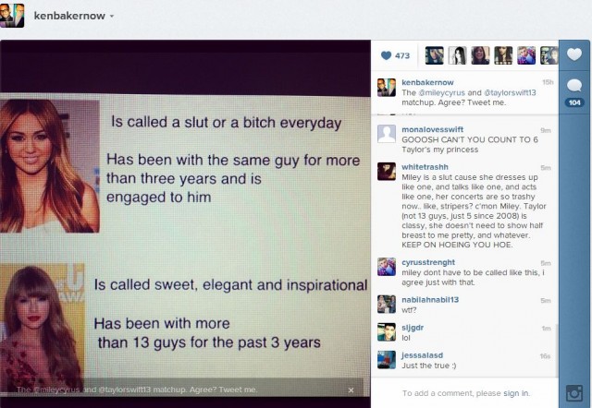Click whitetrashh's comment avatar
Screen dimensions: 592x408
(x=386, y=171)
